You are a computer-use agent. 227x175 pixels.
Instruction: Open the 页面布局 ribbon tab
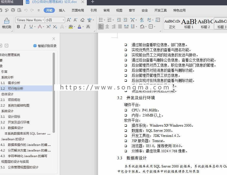pos(78,10)
